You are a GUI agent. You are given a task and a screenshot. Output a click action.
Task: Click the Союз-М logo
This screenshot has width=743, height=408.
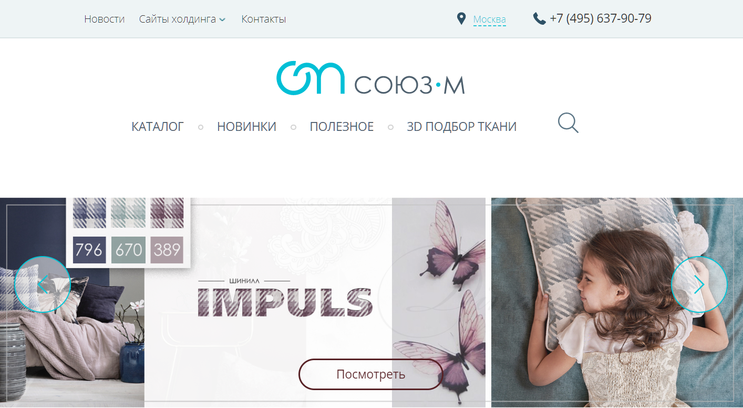point(370,79)
